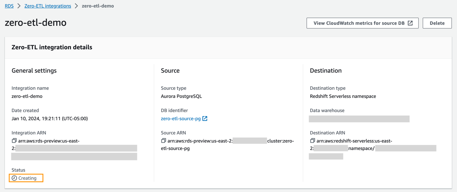
Task: Click the chevron after Zero-ETL integrations breadcrumb
Action: [x=76, y=6]
